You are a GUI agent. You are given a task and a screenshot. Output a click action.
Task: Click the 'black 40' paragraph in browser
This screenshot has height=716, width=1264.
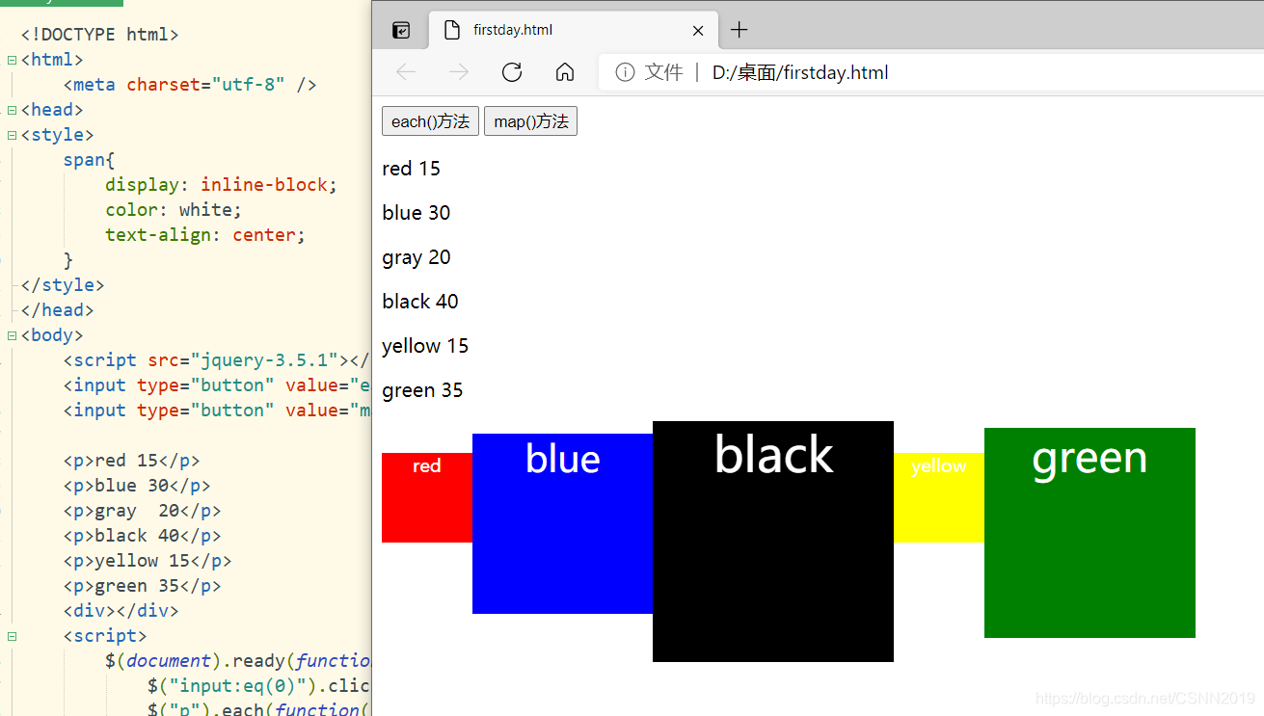click(x=419, y=302)
